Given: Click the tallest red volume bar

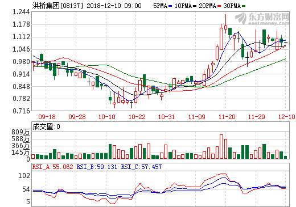Looking at the screenshot, I should [221, 147].
